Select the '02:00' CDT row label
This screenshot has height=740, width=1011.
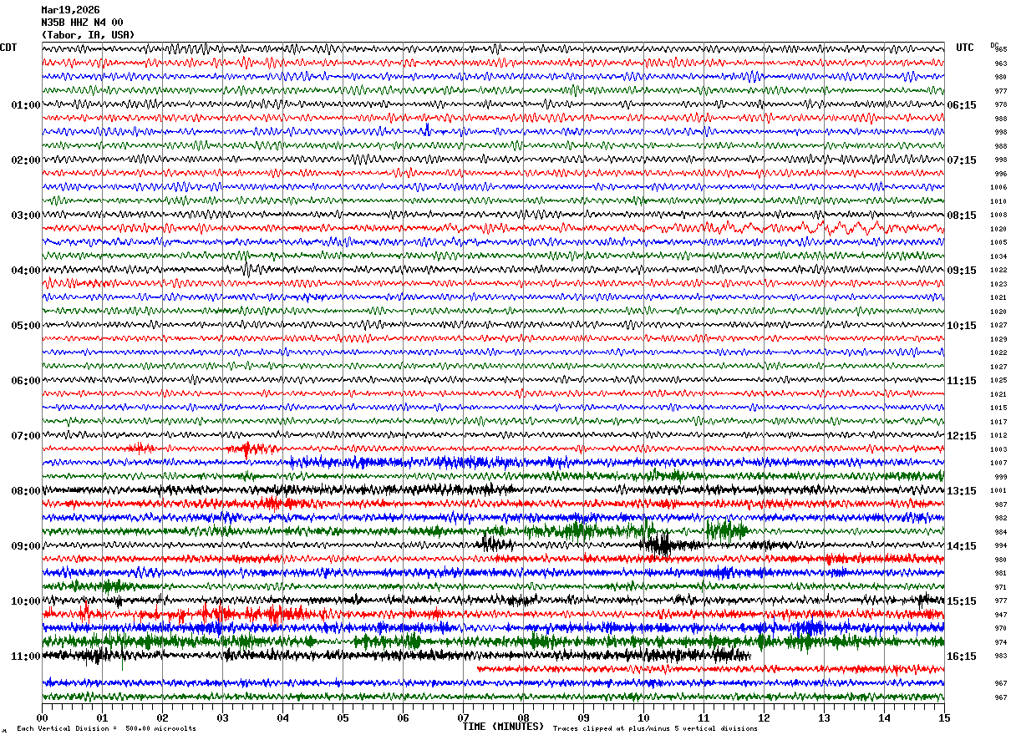click(x=26, y=160)
